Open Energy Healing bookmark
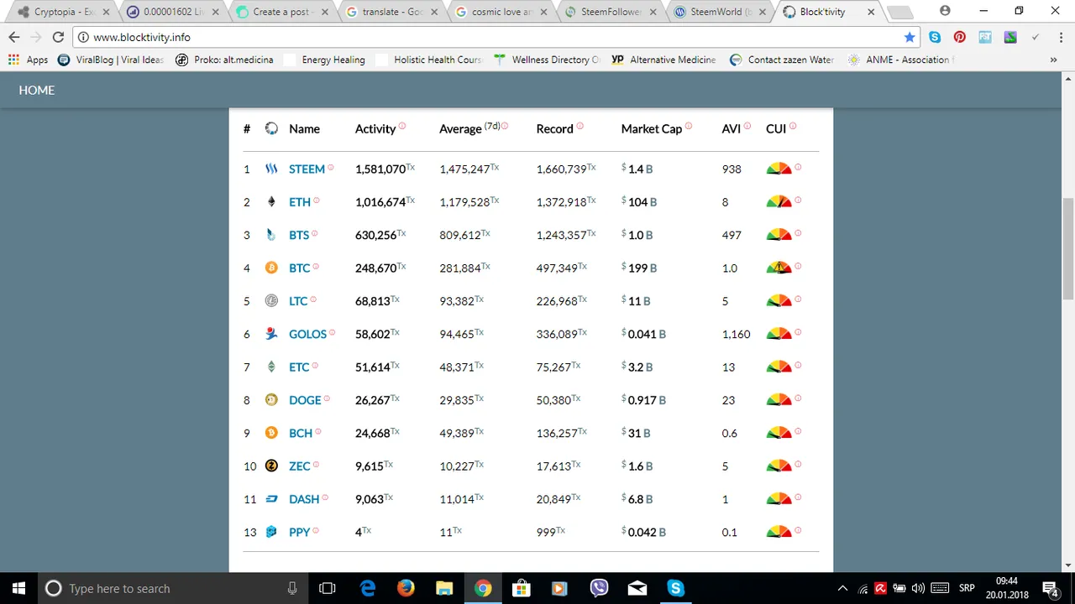Viewport: 1075px width, 604px height. click(324, 60)
